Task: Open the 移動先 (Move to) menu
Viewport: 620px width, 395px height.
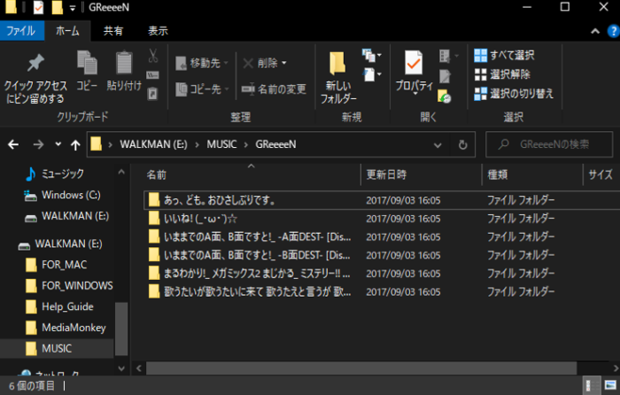Action: click(x=202, y=63)
